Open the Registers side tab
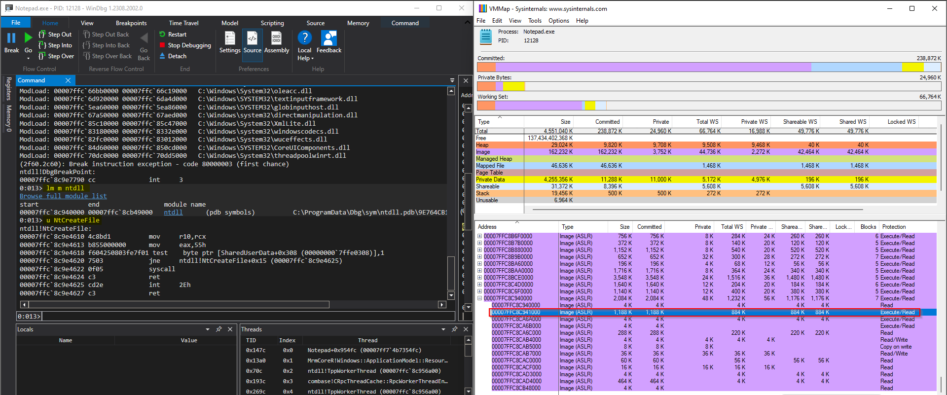This screenshot has width=947, height=395. 8,89
